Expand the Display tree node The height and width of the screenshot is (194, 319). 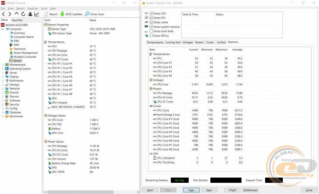click(3, 76)
